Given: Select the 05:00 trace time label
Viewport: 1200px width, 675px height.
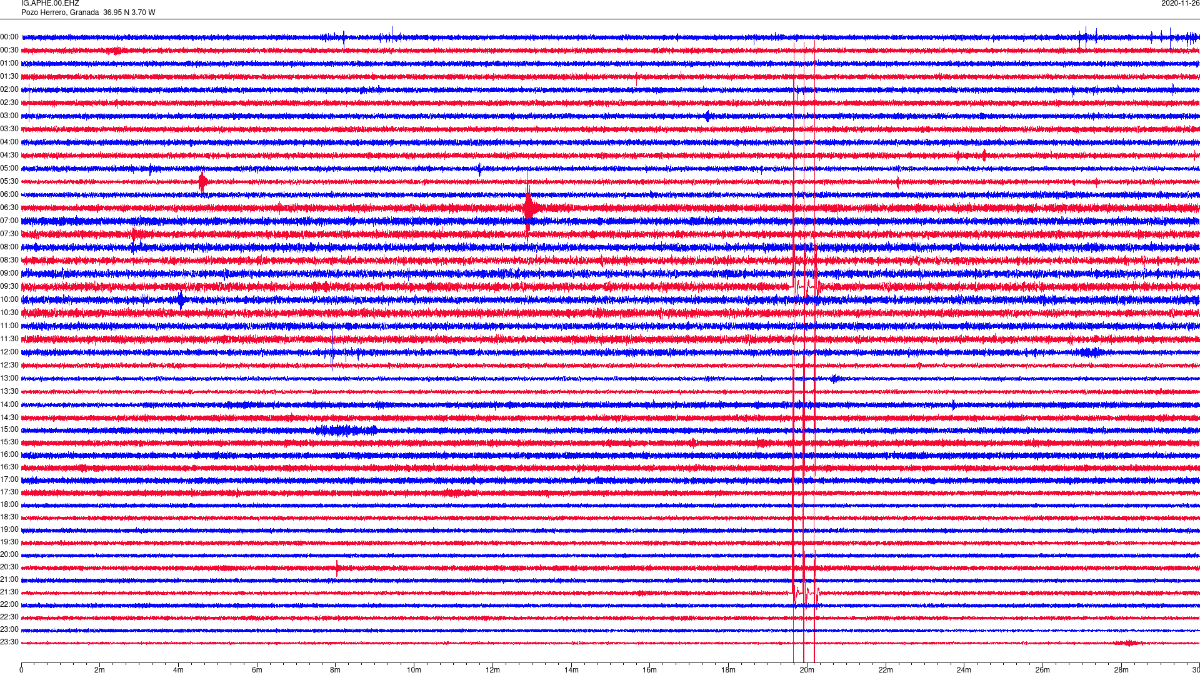Looking at the screenshot, I should 9,168.
